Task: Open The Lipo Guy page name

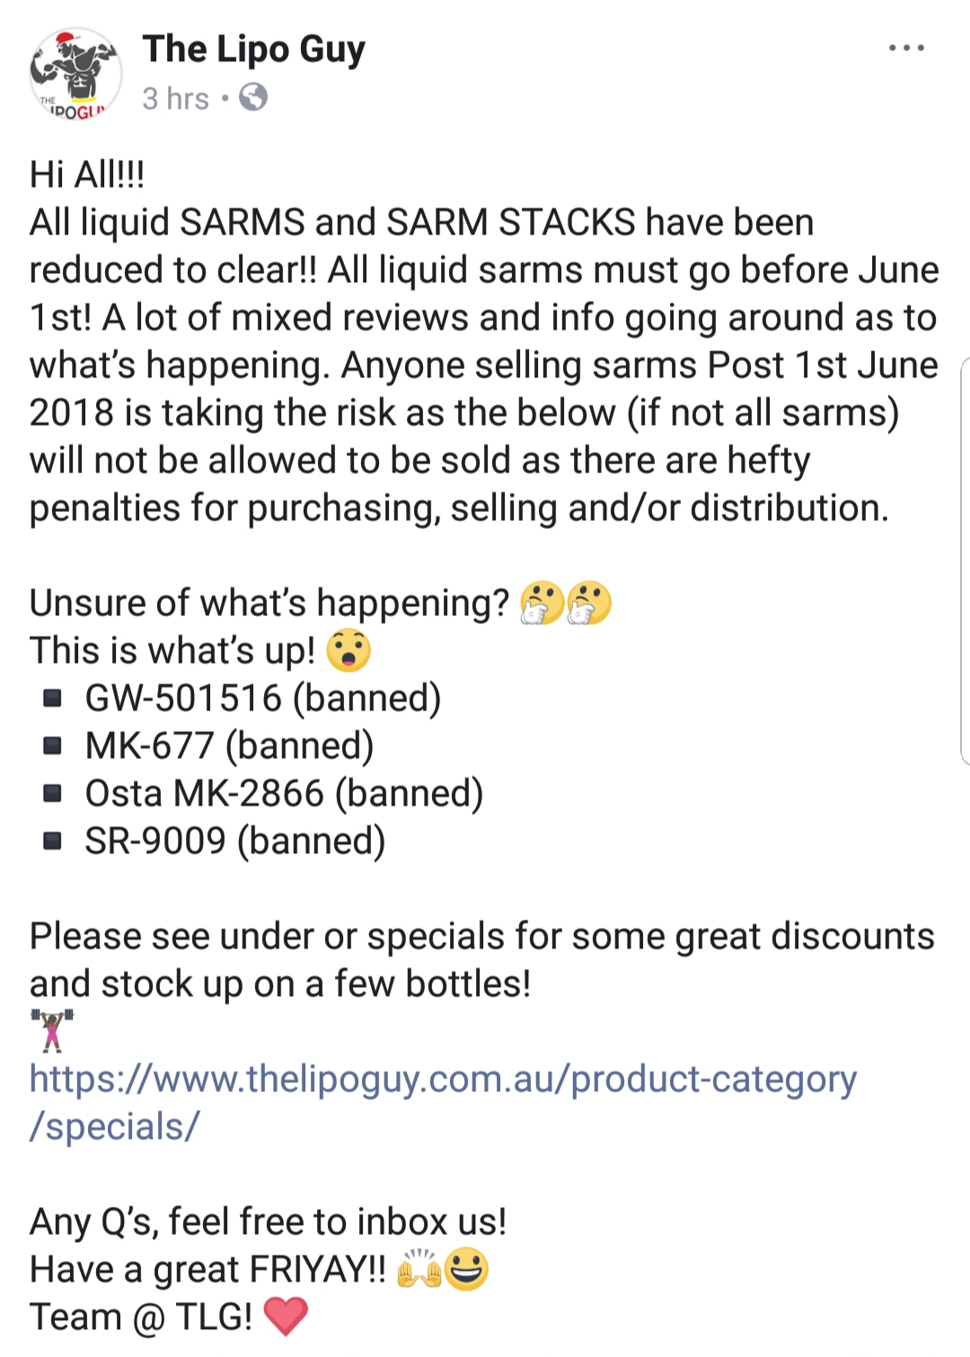Action: tap(254, 49)
